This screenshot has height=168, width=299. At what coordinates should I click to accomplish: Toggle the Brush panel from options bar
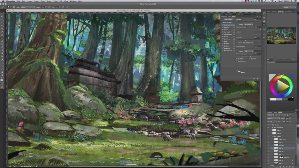14,7
